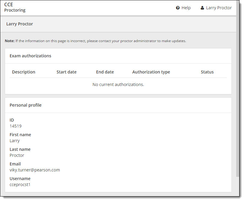Click the Authorization type column header
The height and width of the screenshot is (201, 244).
pyautogui.click(x=151, y=72)
